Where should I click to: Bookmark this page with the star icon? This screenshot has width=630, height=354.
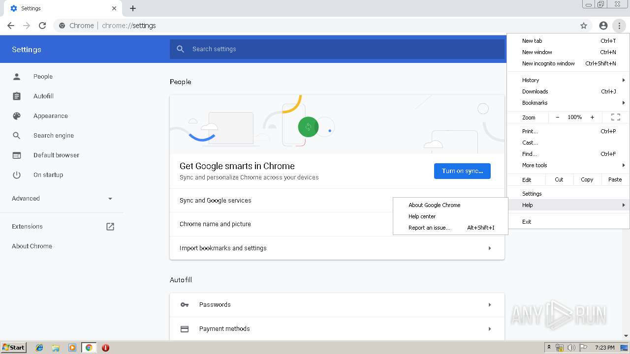(584, 26)
